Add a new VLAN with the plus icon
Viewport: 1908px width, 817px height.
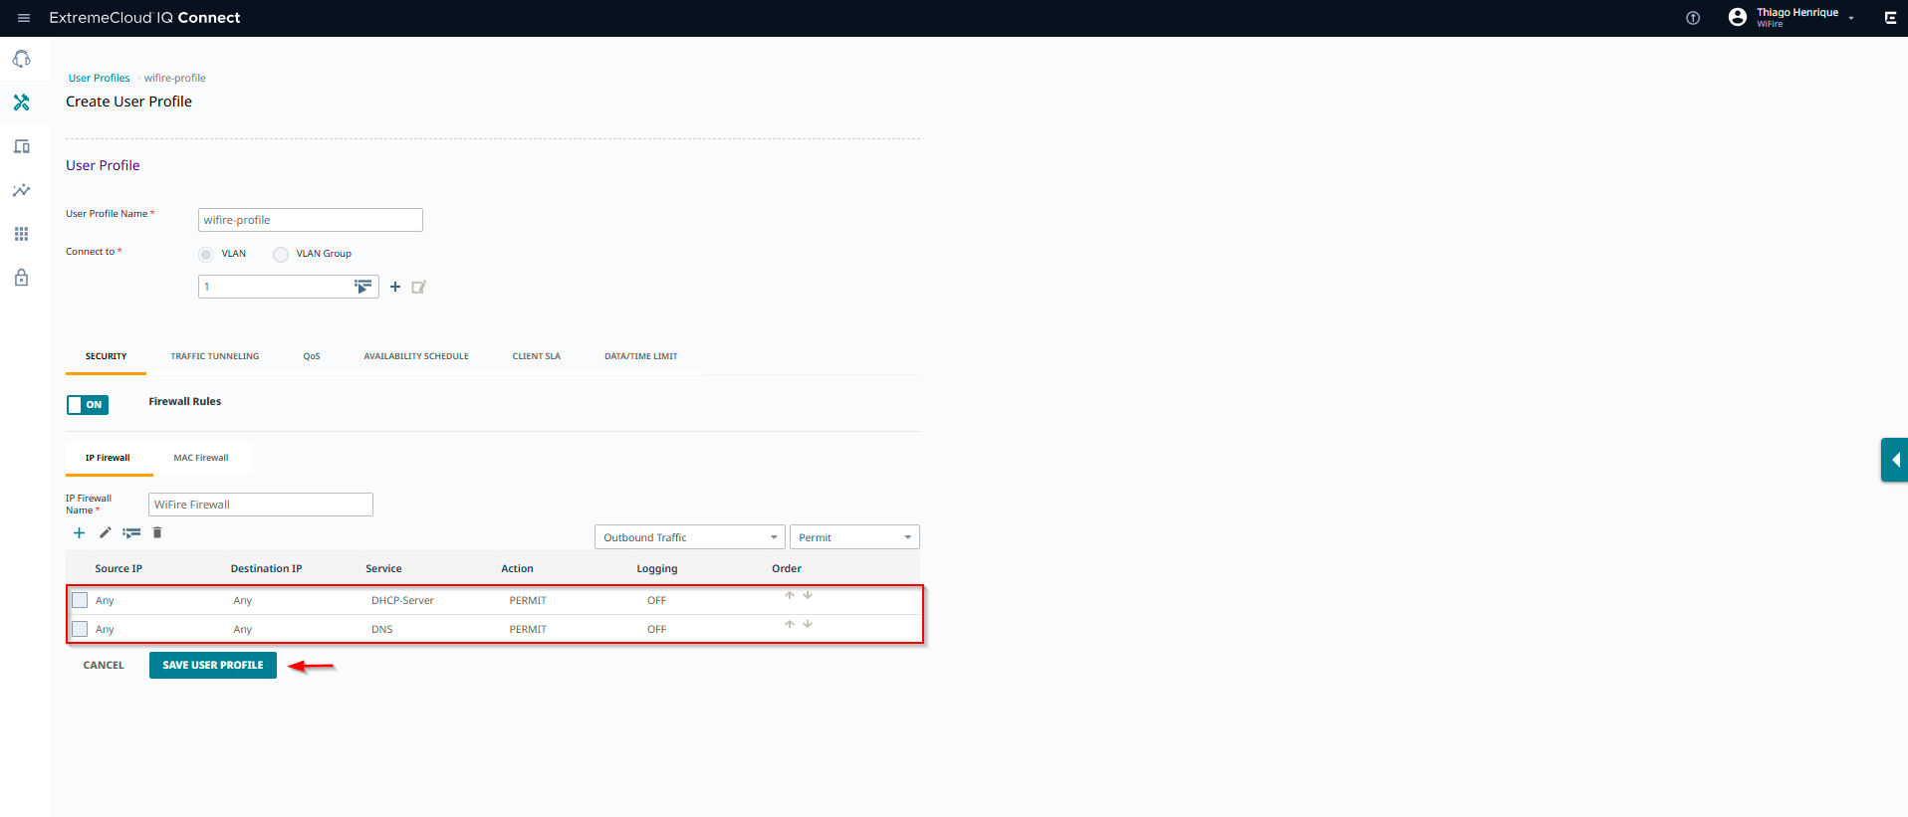(395, 287)
